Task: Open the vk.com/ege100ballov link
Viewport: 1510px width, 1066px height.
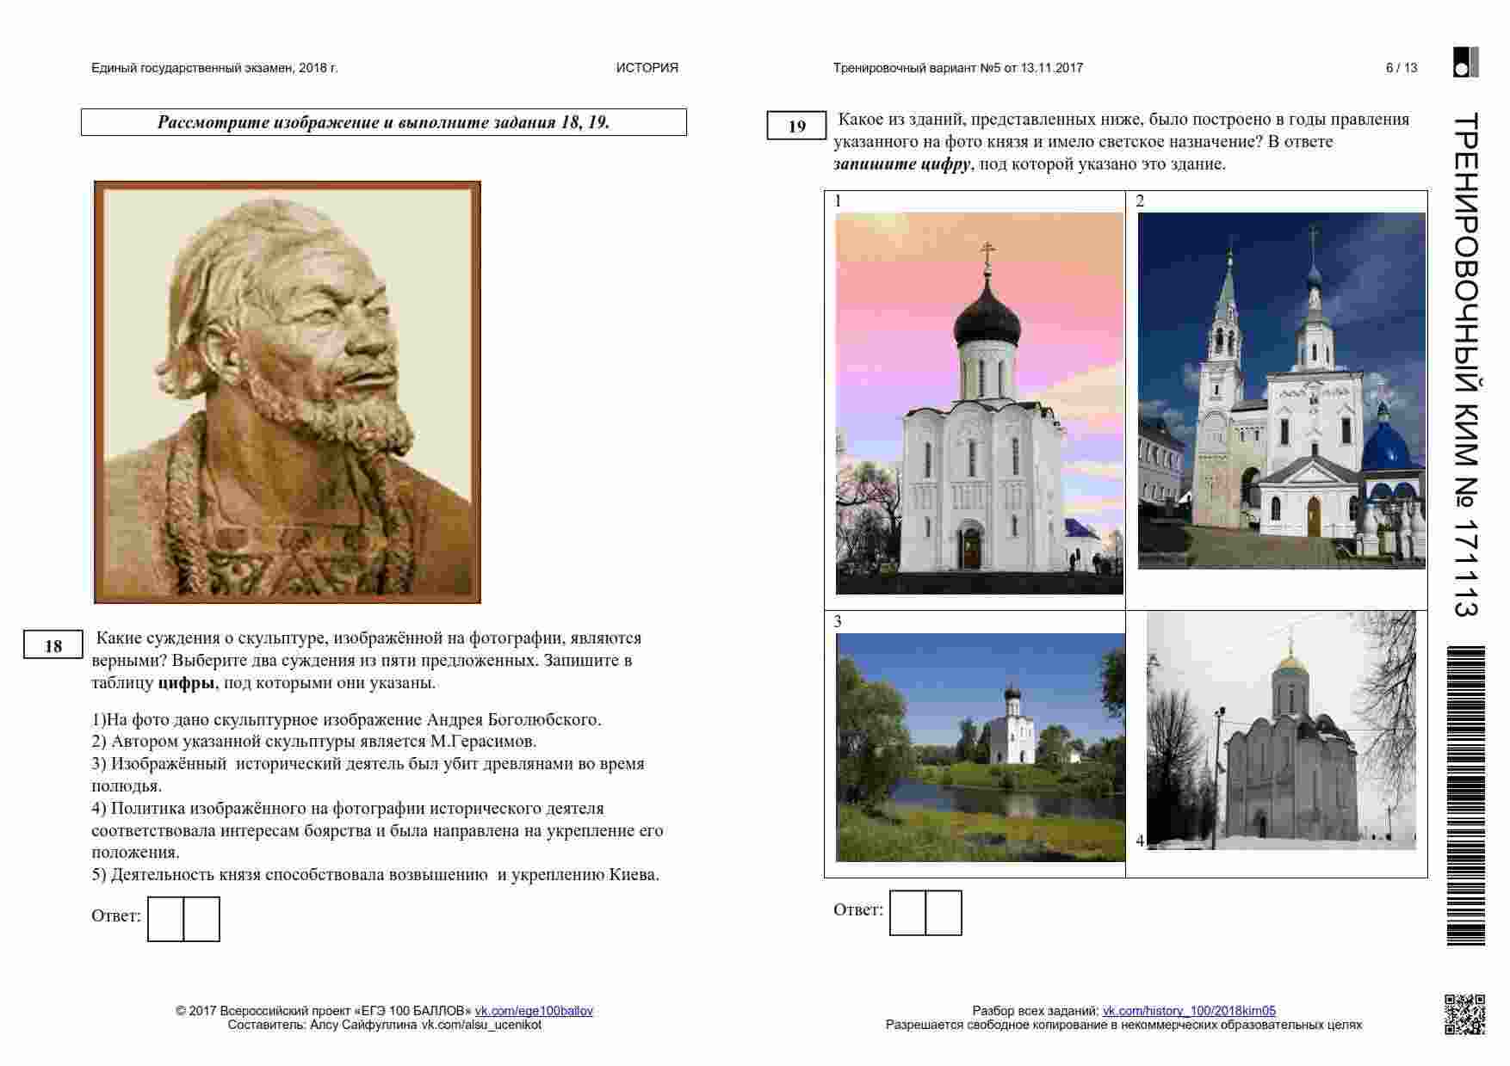Action: 534,1011
